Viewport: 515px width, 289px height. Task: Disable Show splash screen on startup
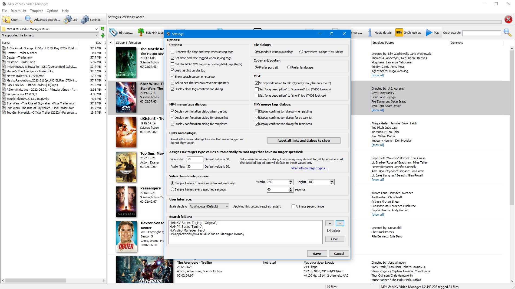(x=172, y=77)
